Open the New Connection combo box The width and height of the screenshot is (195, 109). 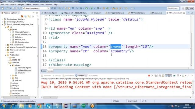(x=36, y=8)
